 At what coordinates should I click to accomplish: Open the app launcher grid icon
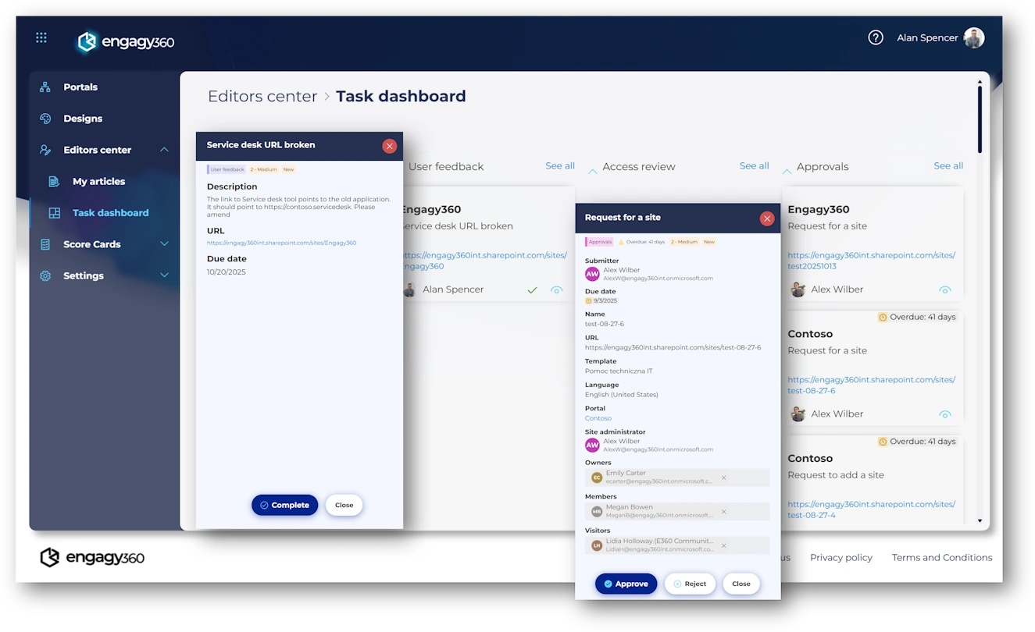click(x=41, y=37)
